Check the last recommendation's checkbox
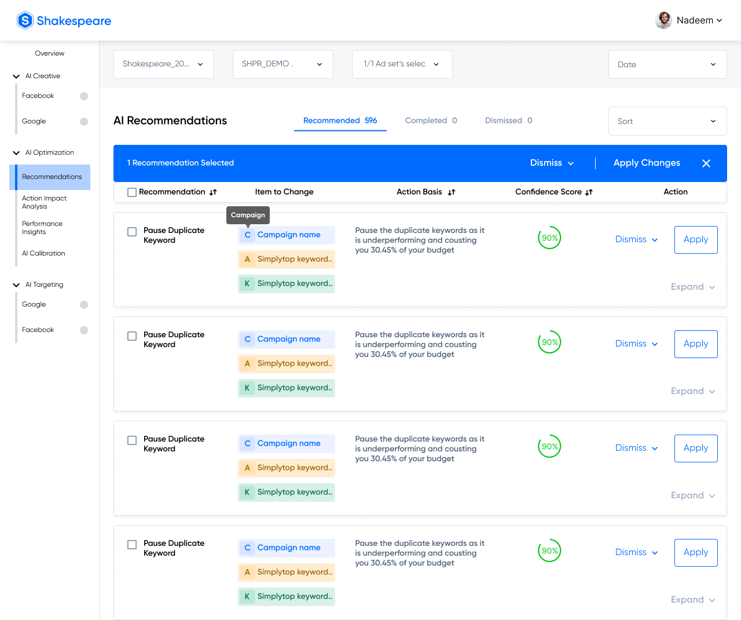 coord(131,545)
